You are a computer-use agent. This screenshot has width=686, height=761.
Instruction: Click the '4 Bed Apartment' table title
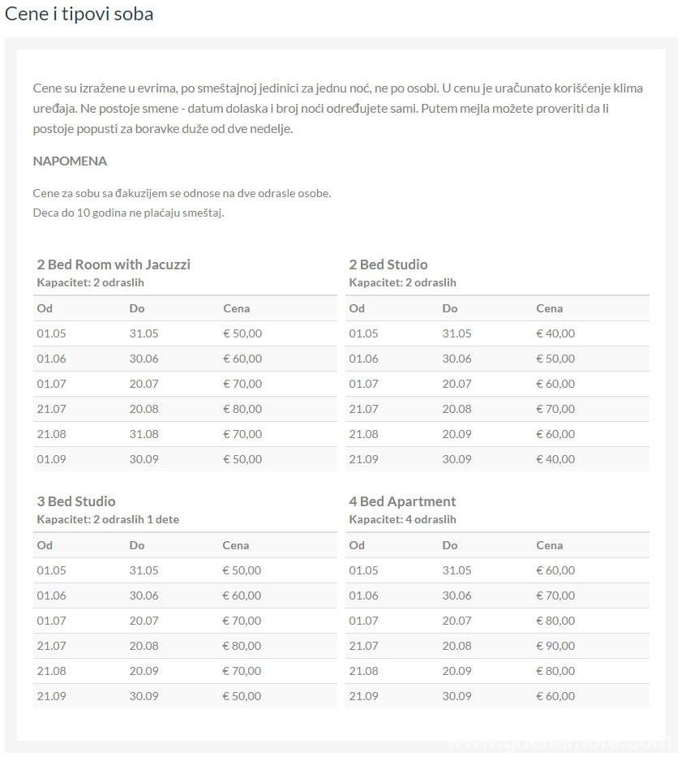tap(402, 501)
